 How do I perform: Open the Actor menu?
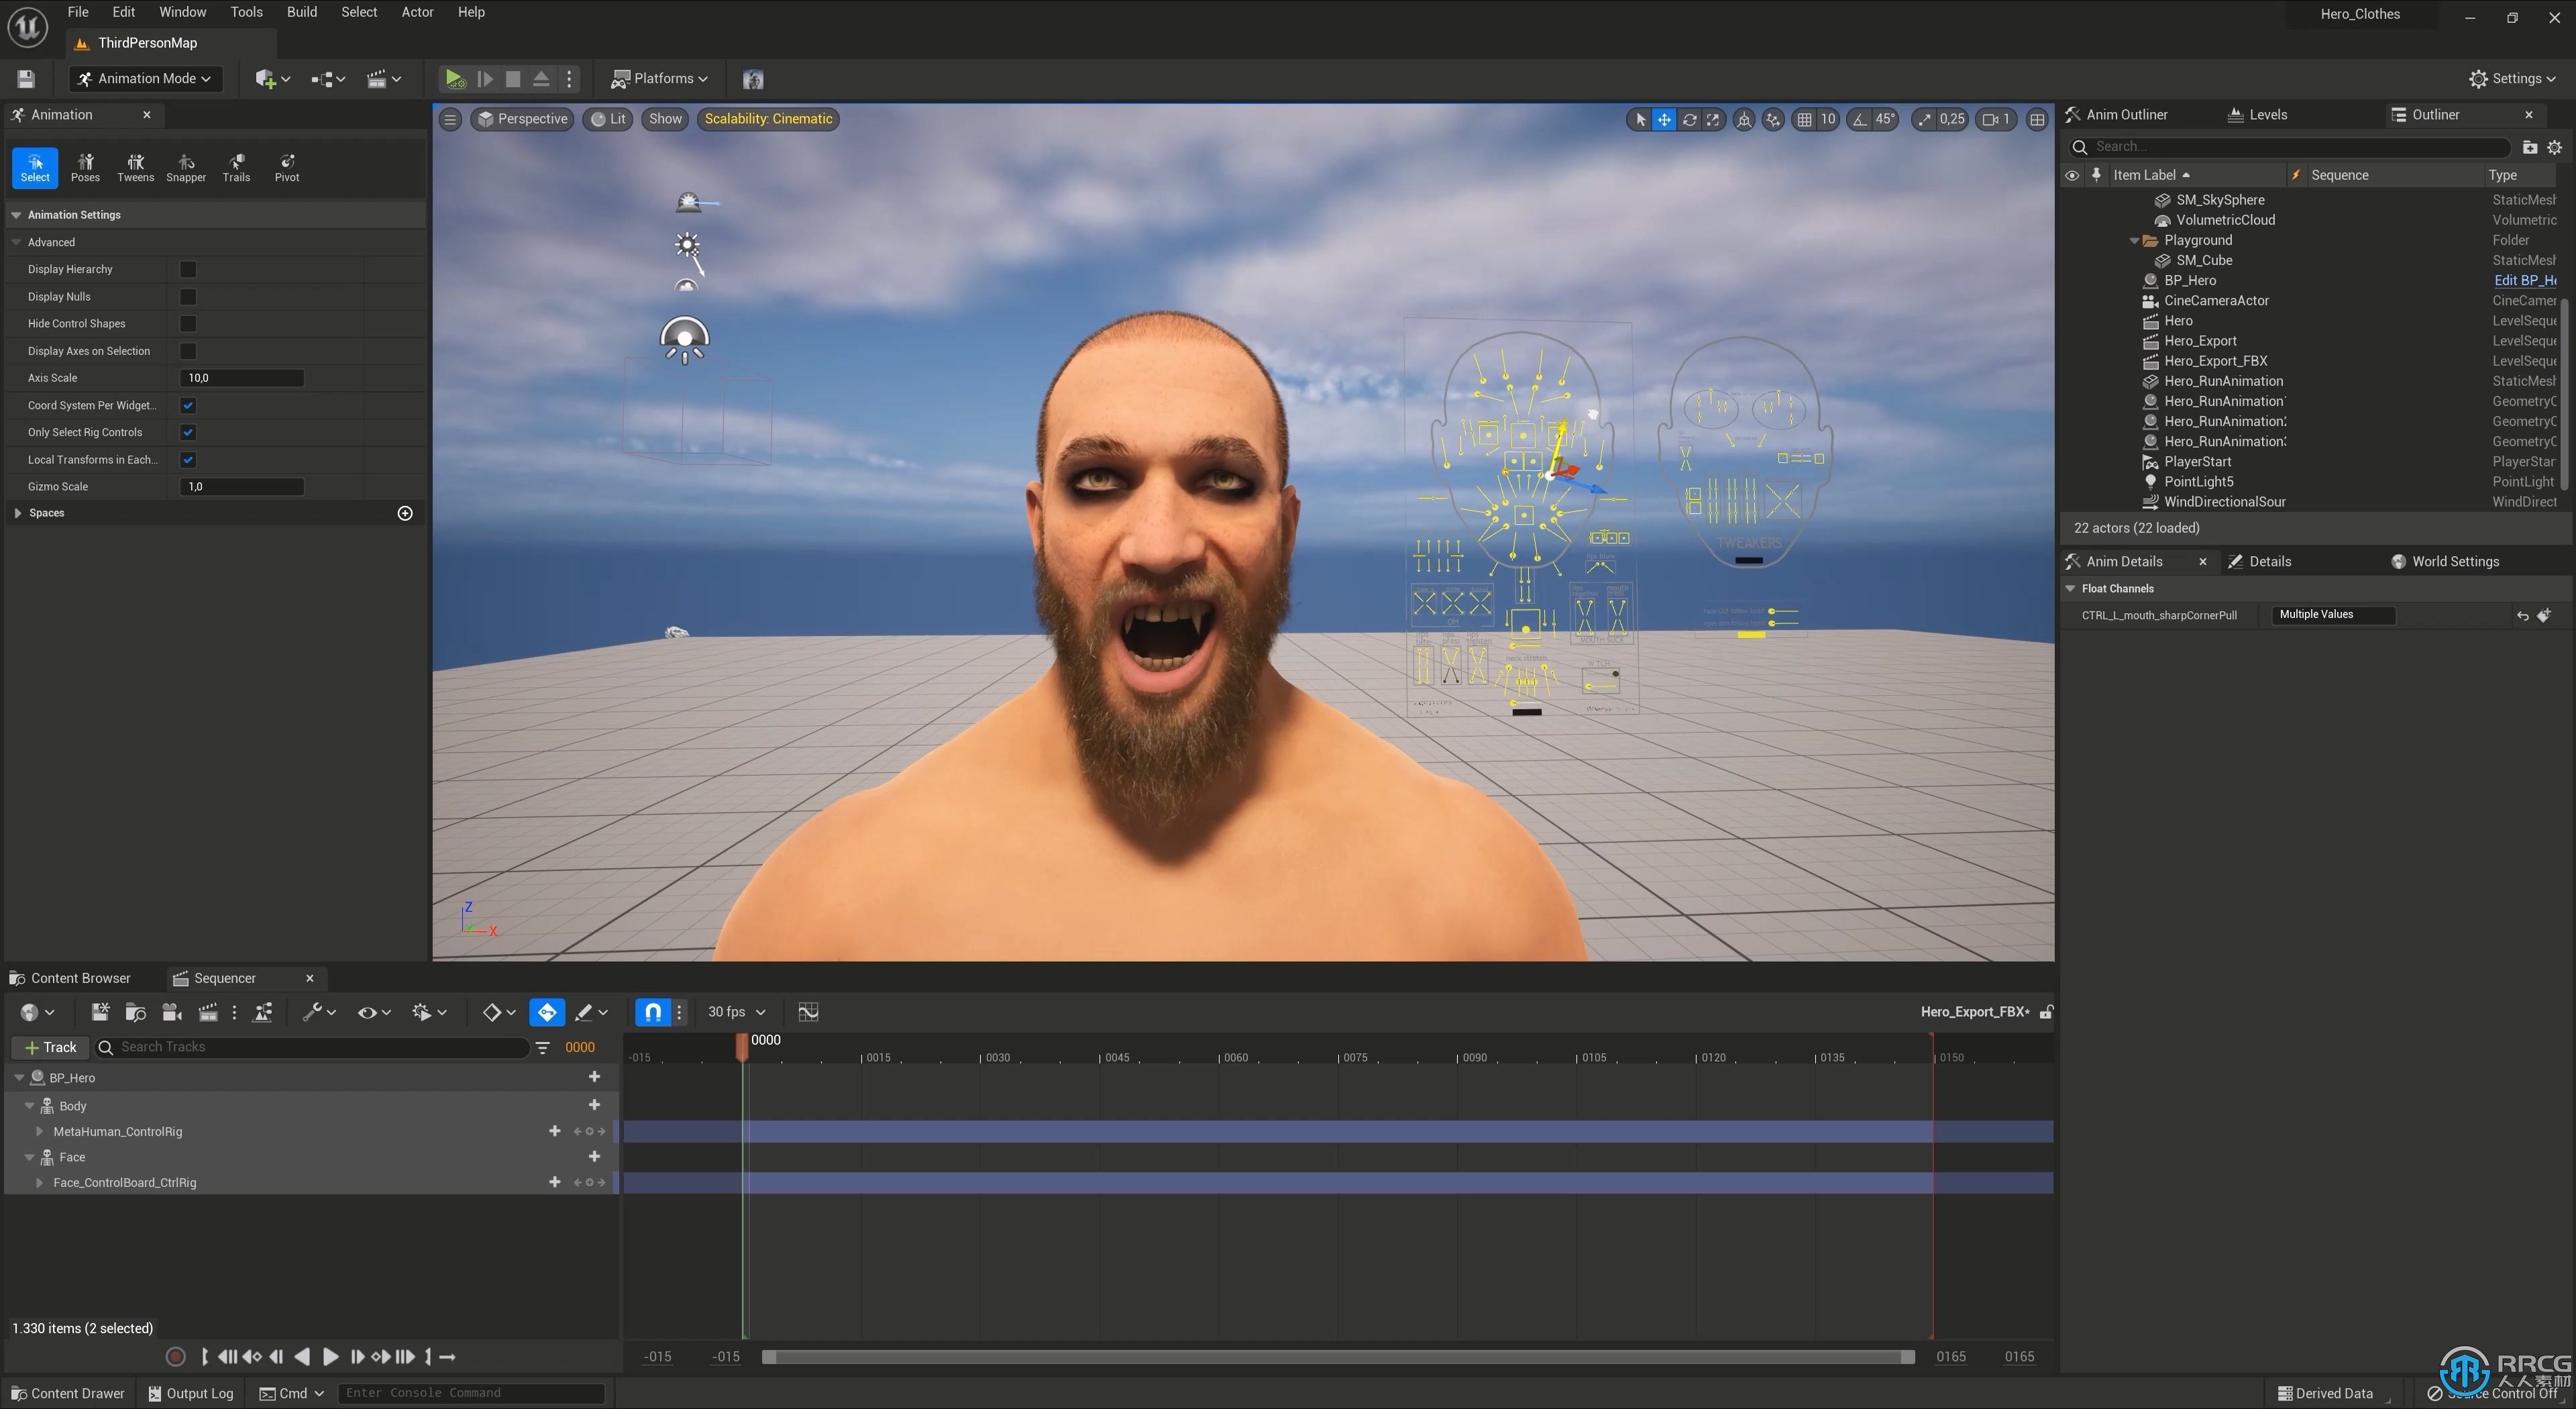pos(417,12)
